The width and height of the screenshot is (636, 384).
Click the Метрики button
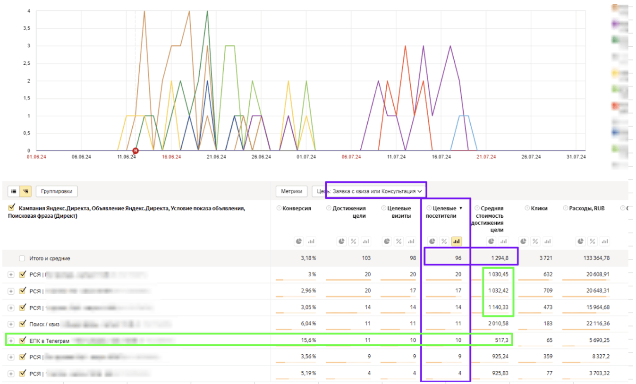(291, 191)
